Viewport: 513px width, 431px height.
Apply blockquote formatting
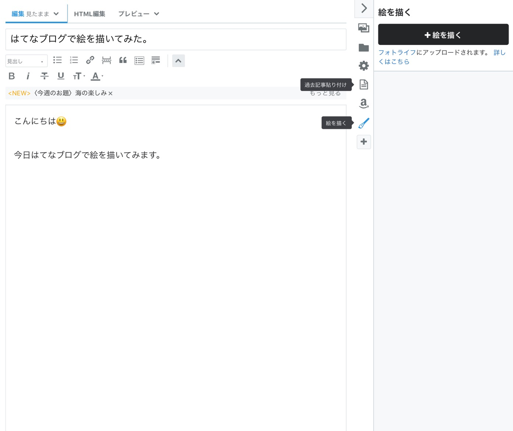(123, 60)
